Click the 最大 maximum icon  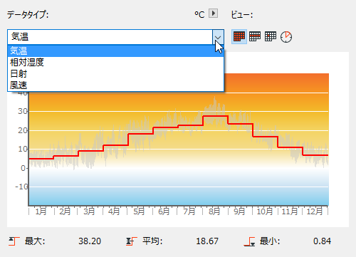[14, 241]
